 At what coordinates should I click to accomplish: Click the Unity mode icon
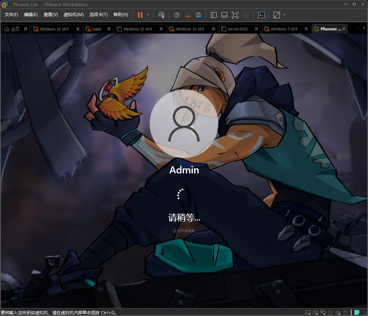246,15
